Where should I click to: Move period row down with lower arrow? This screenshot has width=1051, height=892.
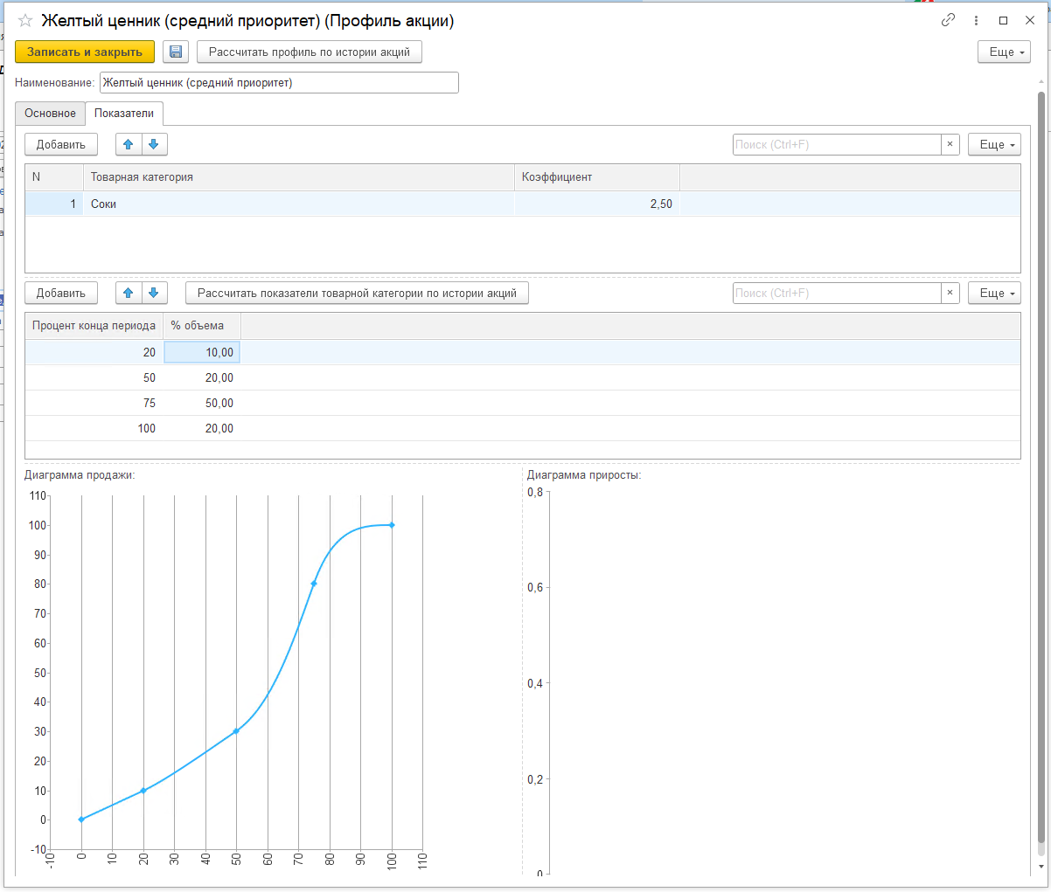pyautogui.click(x=153, y=294)
